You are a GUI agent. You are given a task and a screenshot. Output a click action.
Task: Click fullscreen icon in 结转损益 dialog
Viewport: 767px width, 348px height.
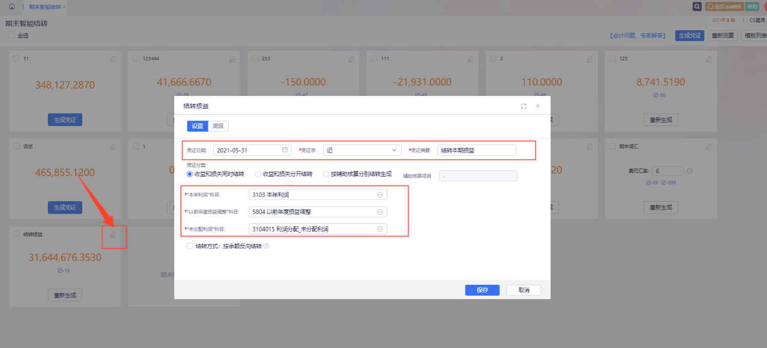[x=523, y=106]
